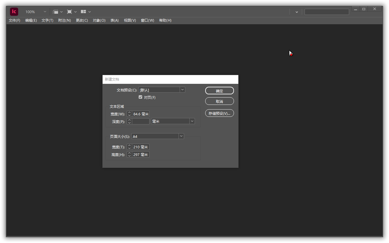Open the 文字(T) menu
Viewport: 389px width, 243px height.
[x=47, y=20]
